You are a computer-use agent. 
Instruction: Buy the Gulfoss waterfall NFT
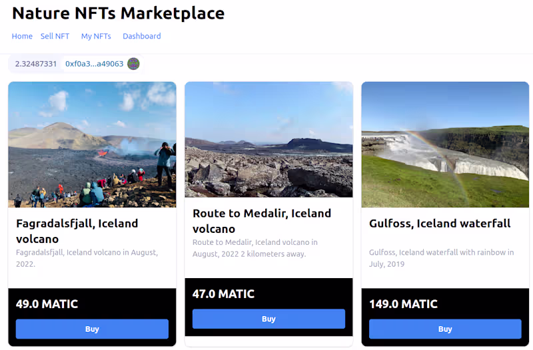(x=445, y=329)
